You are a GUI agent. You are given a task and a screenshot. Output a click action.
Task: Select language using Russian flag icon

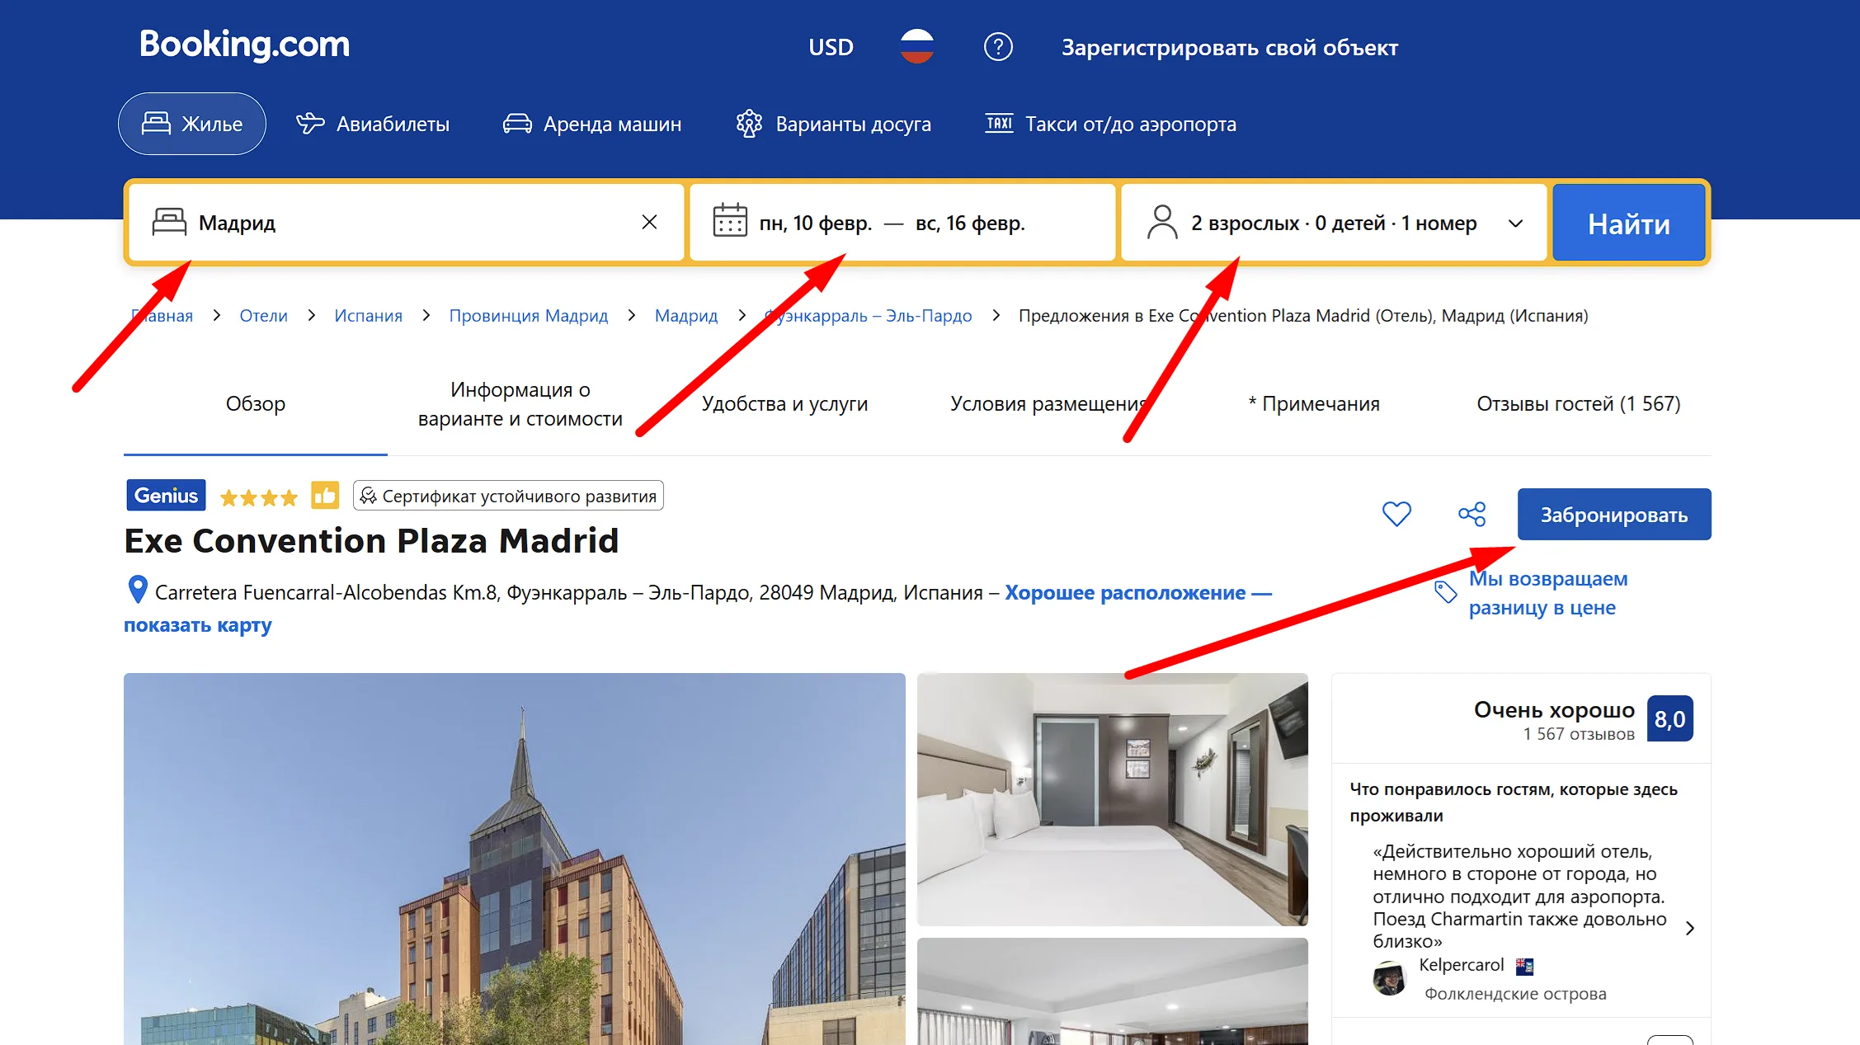click(x=916, y=46)
